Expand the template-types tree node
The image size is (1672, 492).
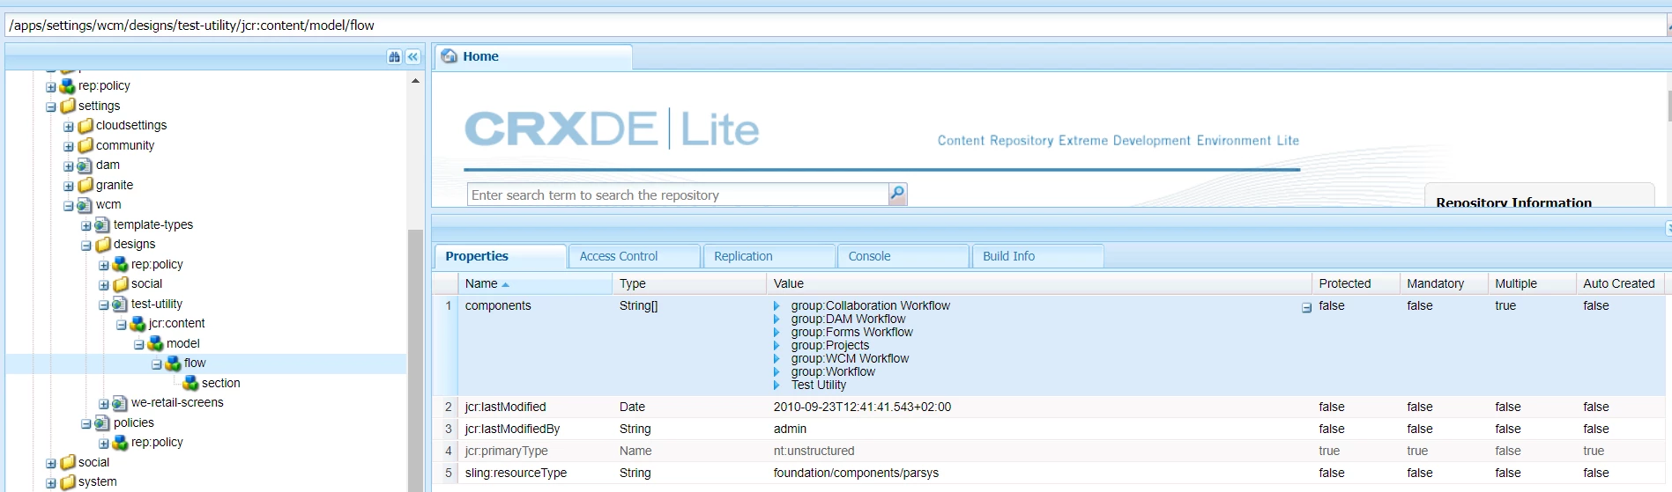(x=86, y=226)
